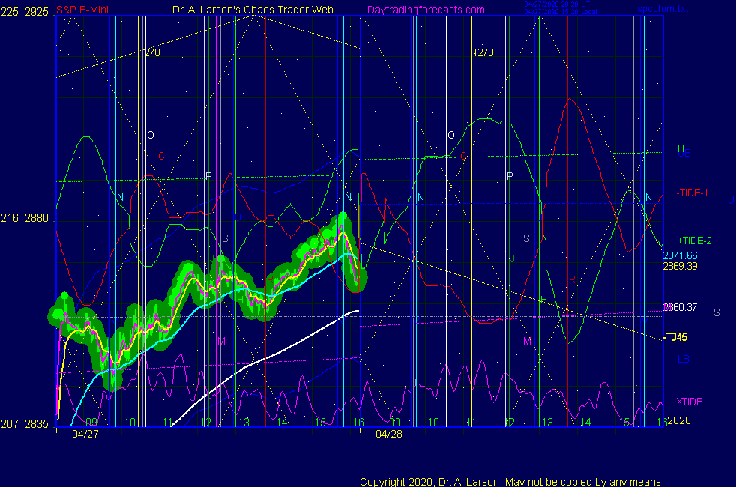The height and width of the screenshot is (487, 736).
Task: Click the '04/28' date axis label
Action: point(389,434)
